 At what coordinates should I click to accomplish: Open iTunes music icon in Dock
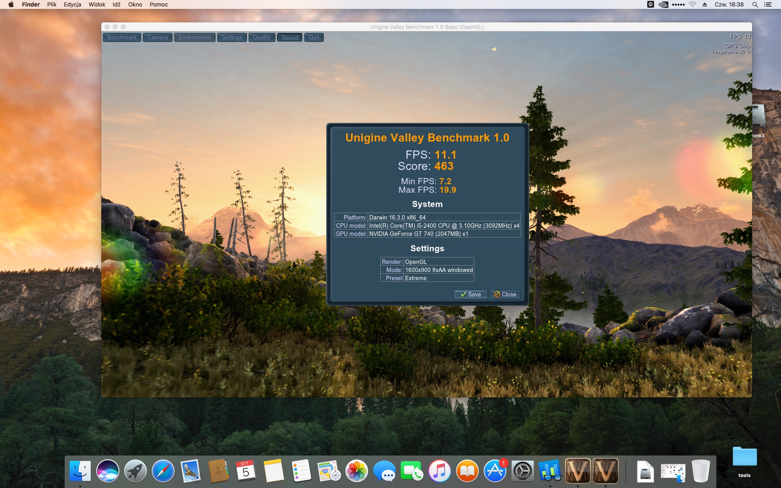(440, 471)
